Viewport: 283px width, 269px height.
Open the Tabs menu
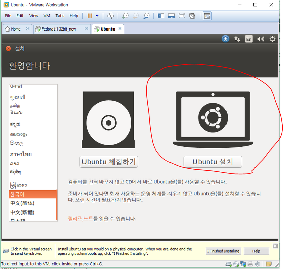pos(60,16)
